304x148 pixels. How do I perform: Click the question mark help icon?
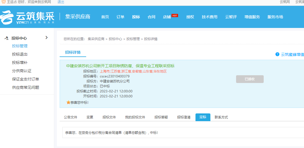coord(277,54)
